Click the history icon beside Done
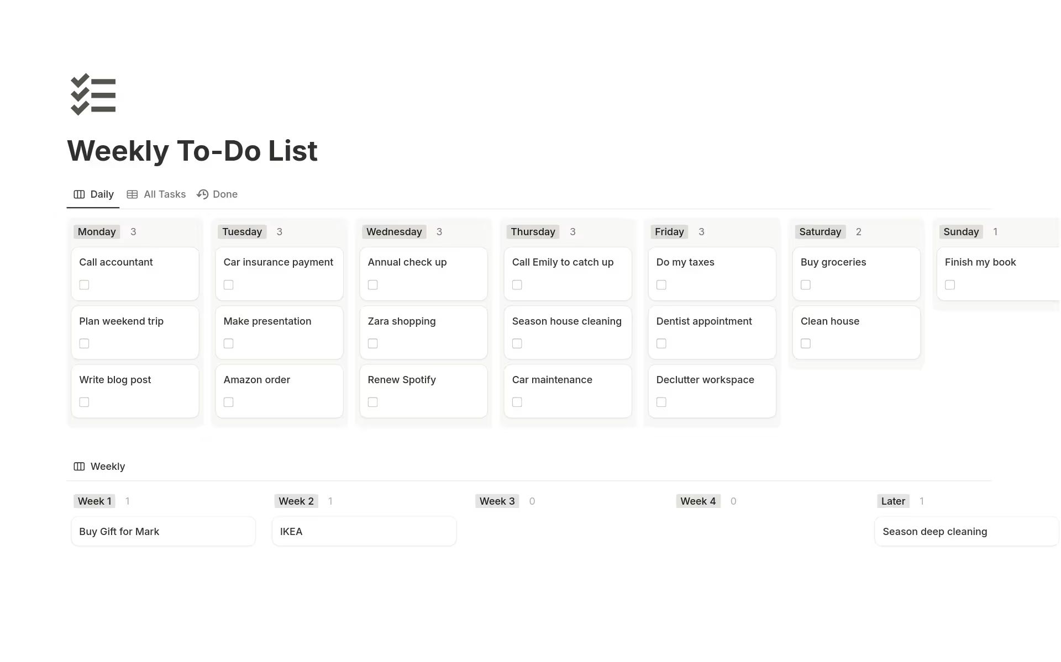Viewport: 1061px width, 662px height. [203, 194]
